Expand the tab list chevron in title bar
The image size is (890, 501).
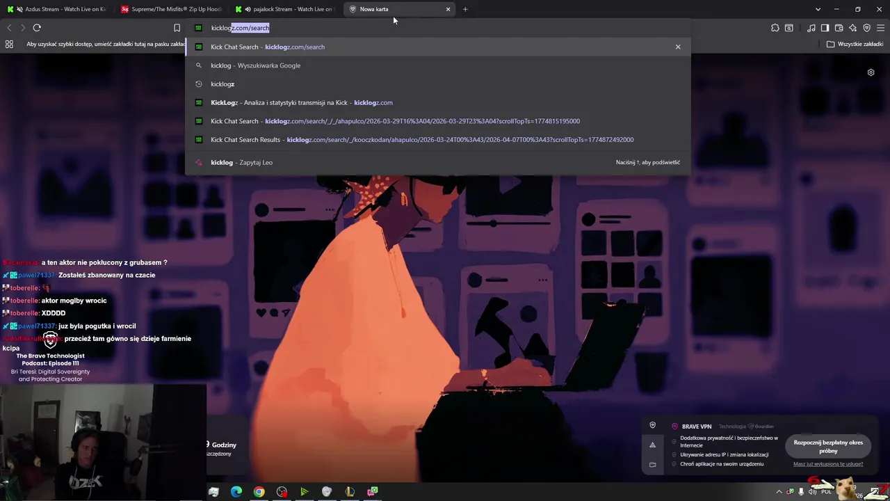[818, 9]
